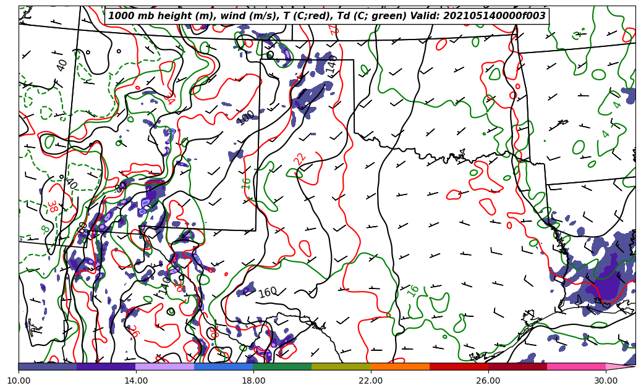Click the black 160 height contour label
Image resolution: width=641 pixels, height=391 pixels.
(x=268, y=292)
